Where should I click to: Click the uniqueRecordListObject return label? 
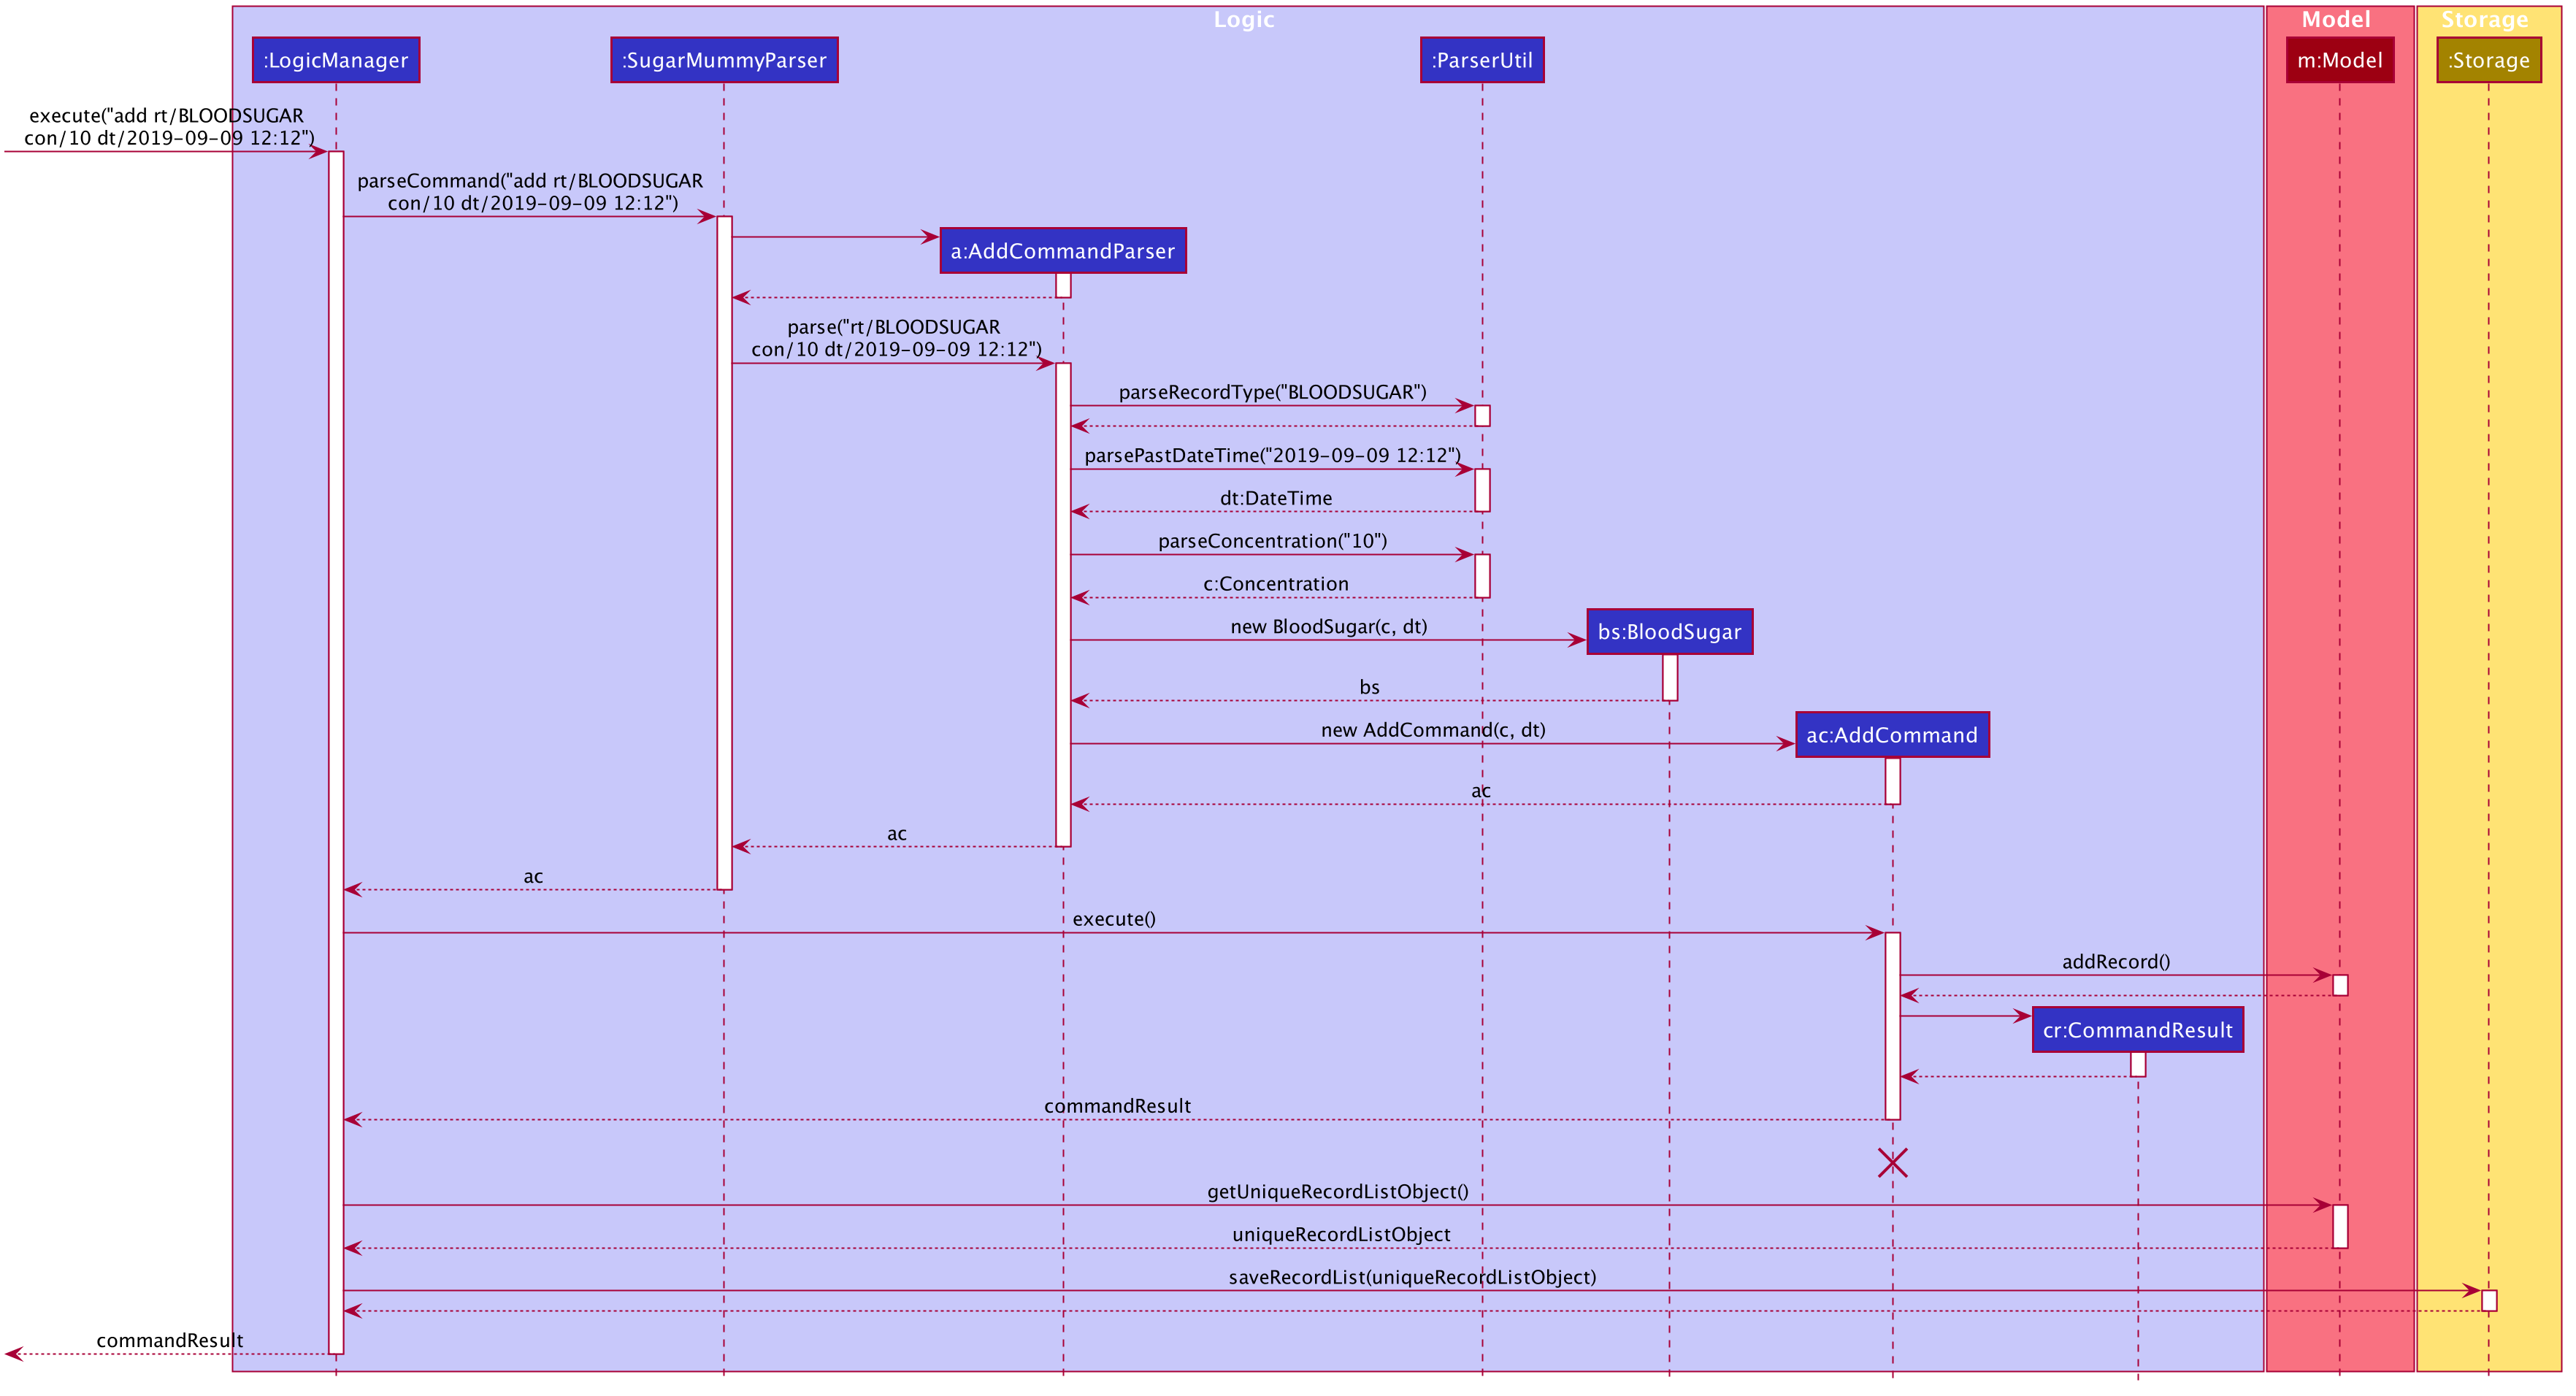pos(1341,1234)
